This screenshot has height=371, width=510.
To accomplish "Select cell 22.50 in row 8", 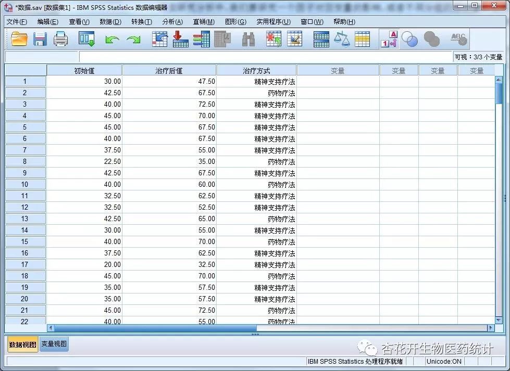I will [84, 161].
